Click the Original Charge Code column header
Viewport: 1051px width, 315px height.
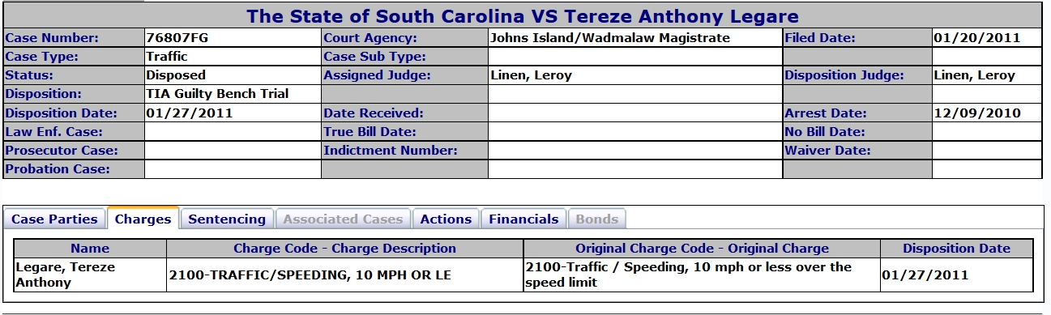(702, 249)
